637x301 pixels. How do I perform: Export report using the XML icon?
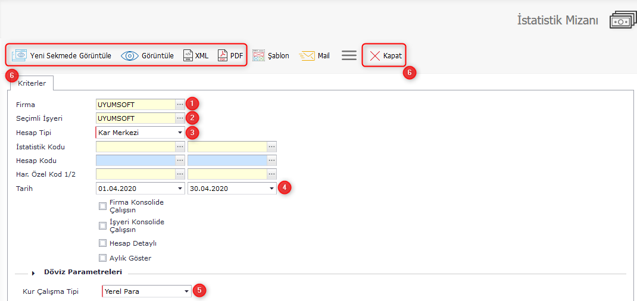click(x=188, y=56)
